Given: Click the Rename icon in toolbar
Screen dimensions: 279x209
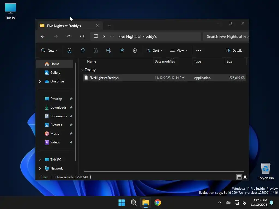Looking at the screenshot, I should [109, 50].
